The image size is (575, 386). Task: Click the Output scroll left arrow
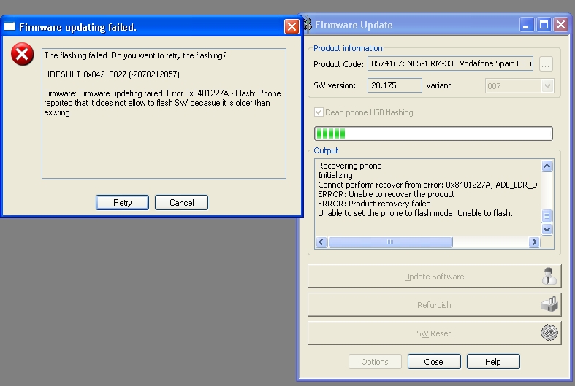click(x=321, y=242)
